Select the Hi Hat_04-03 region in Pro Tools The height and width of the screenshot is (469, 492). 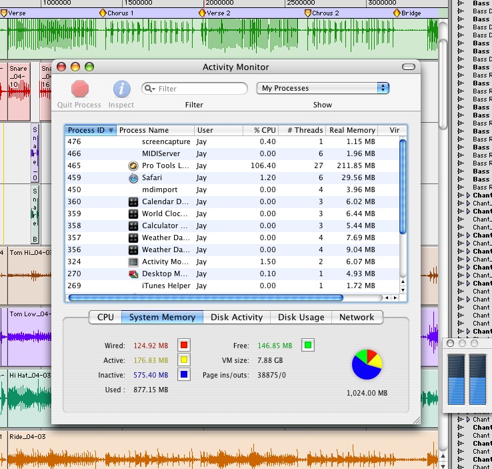tap(29, 398)
